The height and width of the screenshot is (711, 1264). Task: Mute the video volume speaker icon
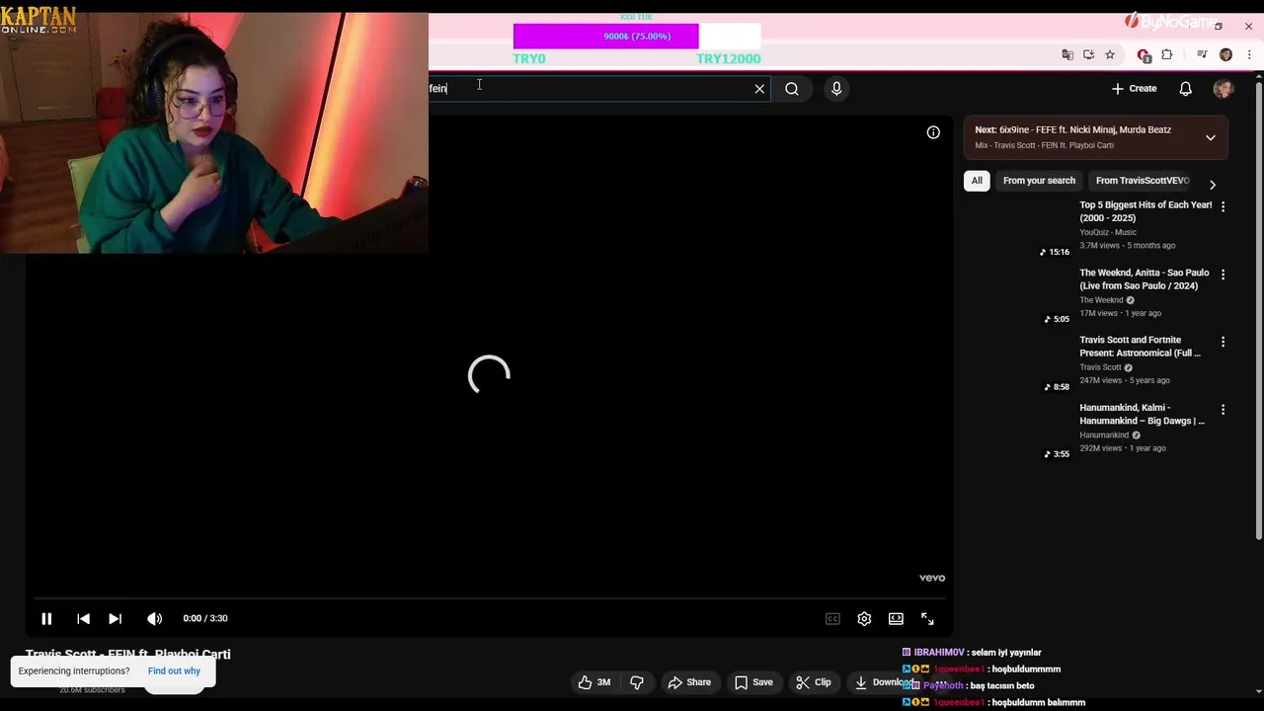[154, 618]
